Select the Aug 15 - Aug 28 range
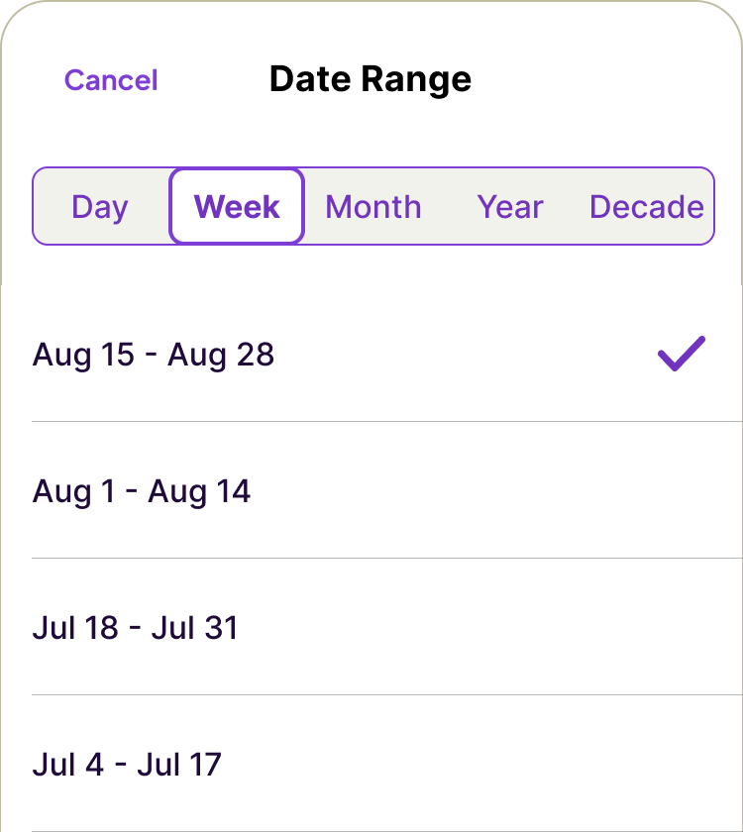 [371, 355]
